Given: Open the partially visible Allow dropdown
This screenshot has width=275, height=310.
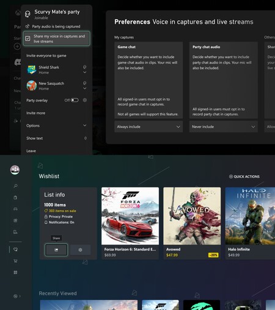Looking at the screenshot, I should (x=269, y=127).
